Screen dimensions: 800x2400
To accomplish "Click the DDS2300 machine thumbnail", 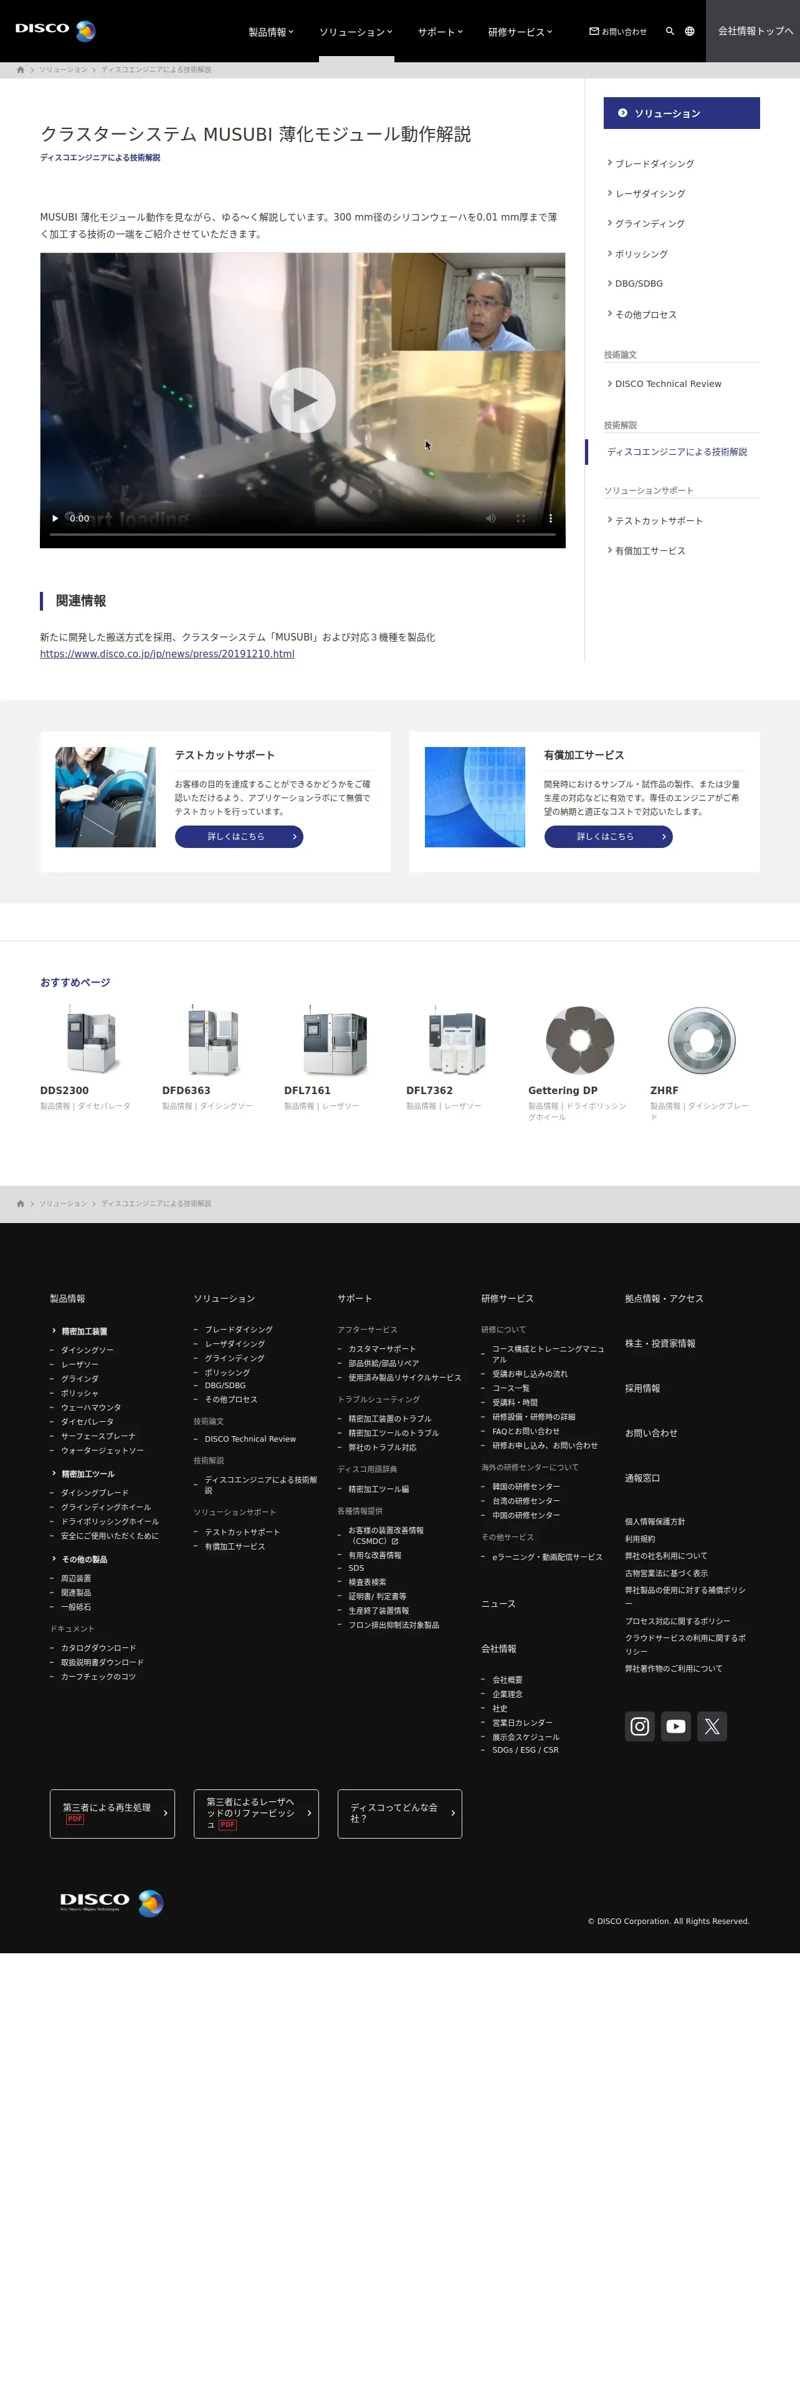I will [91, 1040].
